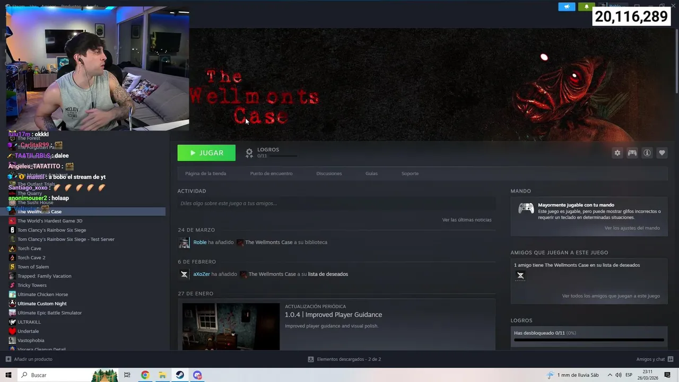This screenshot has width=679, height=382.
Task: Click the Torch Cave 2 game icon
Action: [12, 258]
